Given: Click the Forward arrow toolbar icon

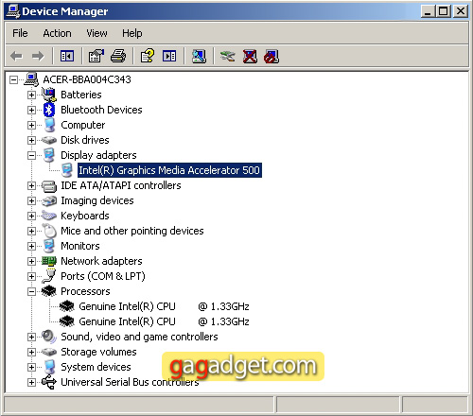Looking at the screenshot, I should pyautogui.click(x=38, y=57).
